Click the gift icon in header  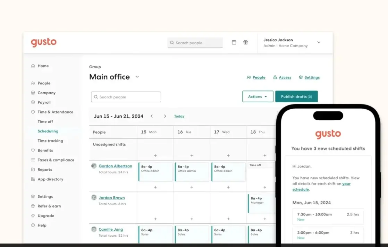coord(245,42)
